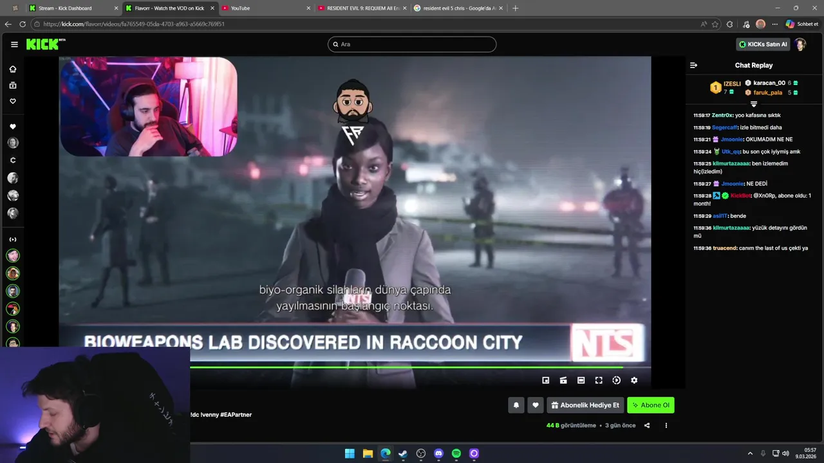The image size is (824, 463).
Task: Click asilTT username in chat
Action: click(x=720, y=215)
